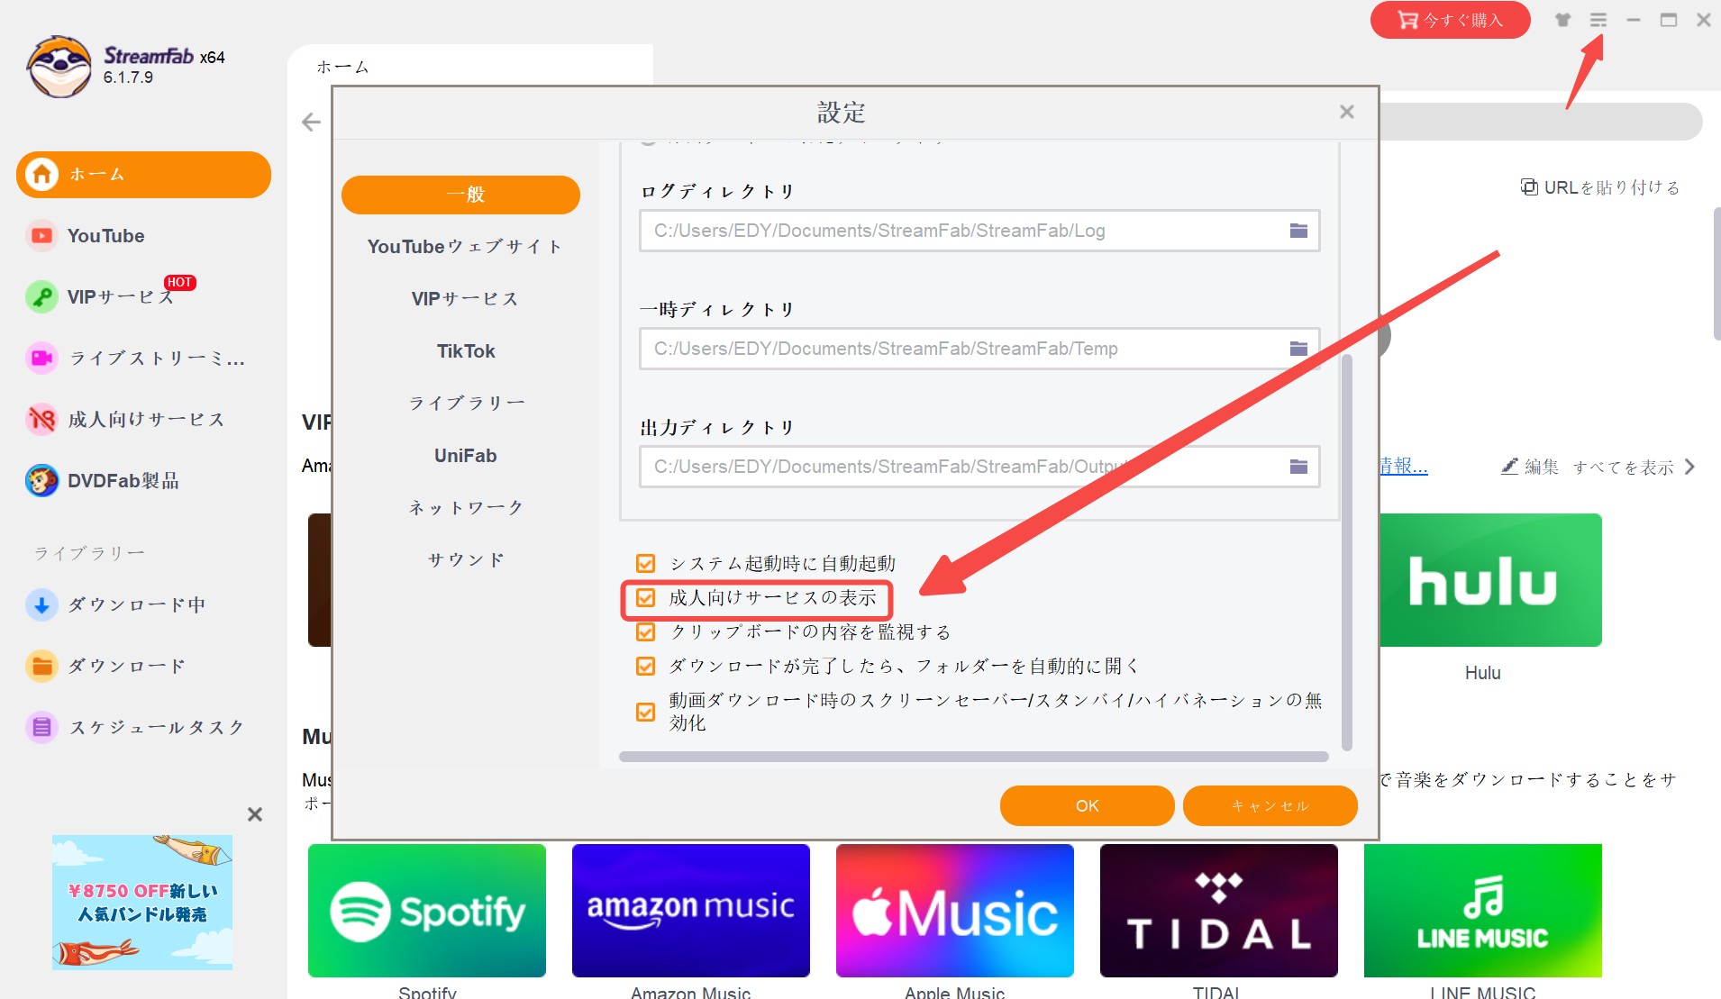This screenshot has height=999, width=1721.
Task: Click the StreamFab sloth logo
Action: click(59, 67)
